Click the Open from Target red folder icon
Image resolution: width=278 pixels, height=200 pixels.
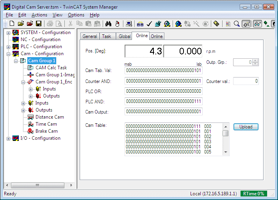pos(30,23)
